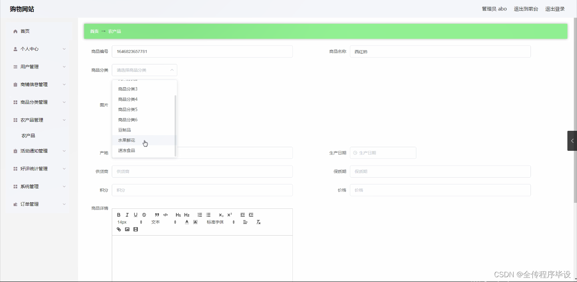
Task: Select 水果鲜花 from the category list
Action: 126,140
